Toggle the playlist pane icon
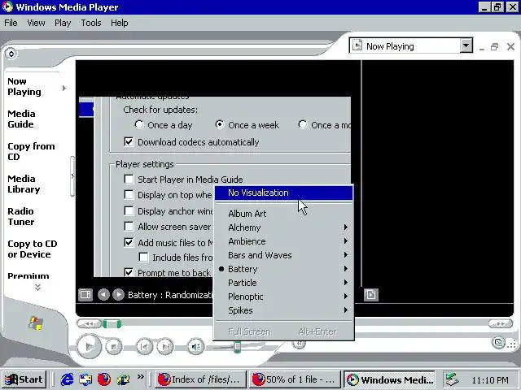521x390 pixels. [371, 294]
